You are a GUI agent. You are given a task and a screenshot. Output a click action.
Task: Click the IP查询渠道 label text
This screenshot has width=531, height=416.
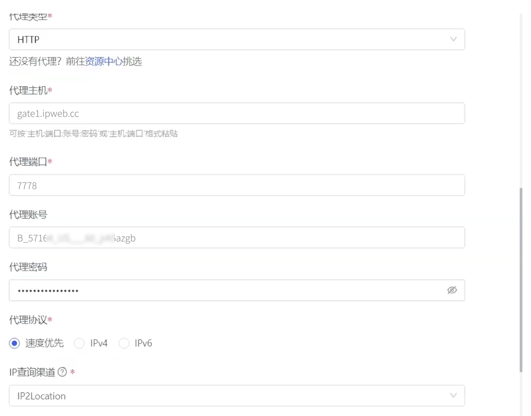[x=32, y=372]
